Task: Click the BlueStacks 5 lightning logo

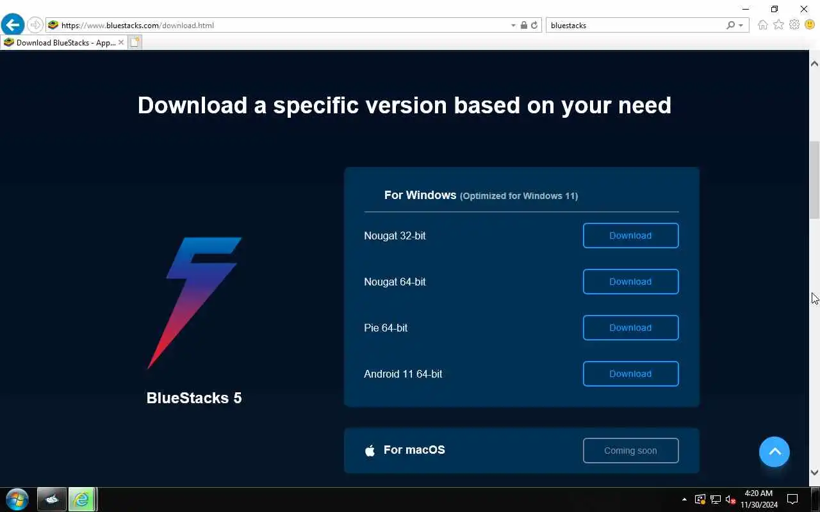Action: pyautogui.click(x=195, y=303)
